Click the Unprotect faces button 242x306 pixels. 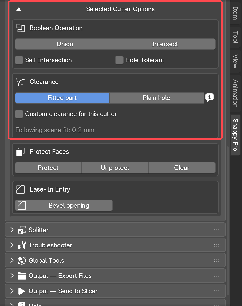tap(115, 168)
